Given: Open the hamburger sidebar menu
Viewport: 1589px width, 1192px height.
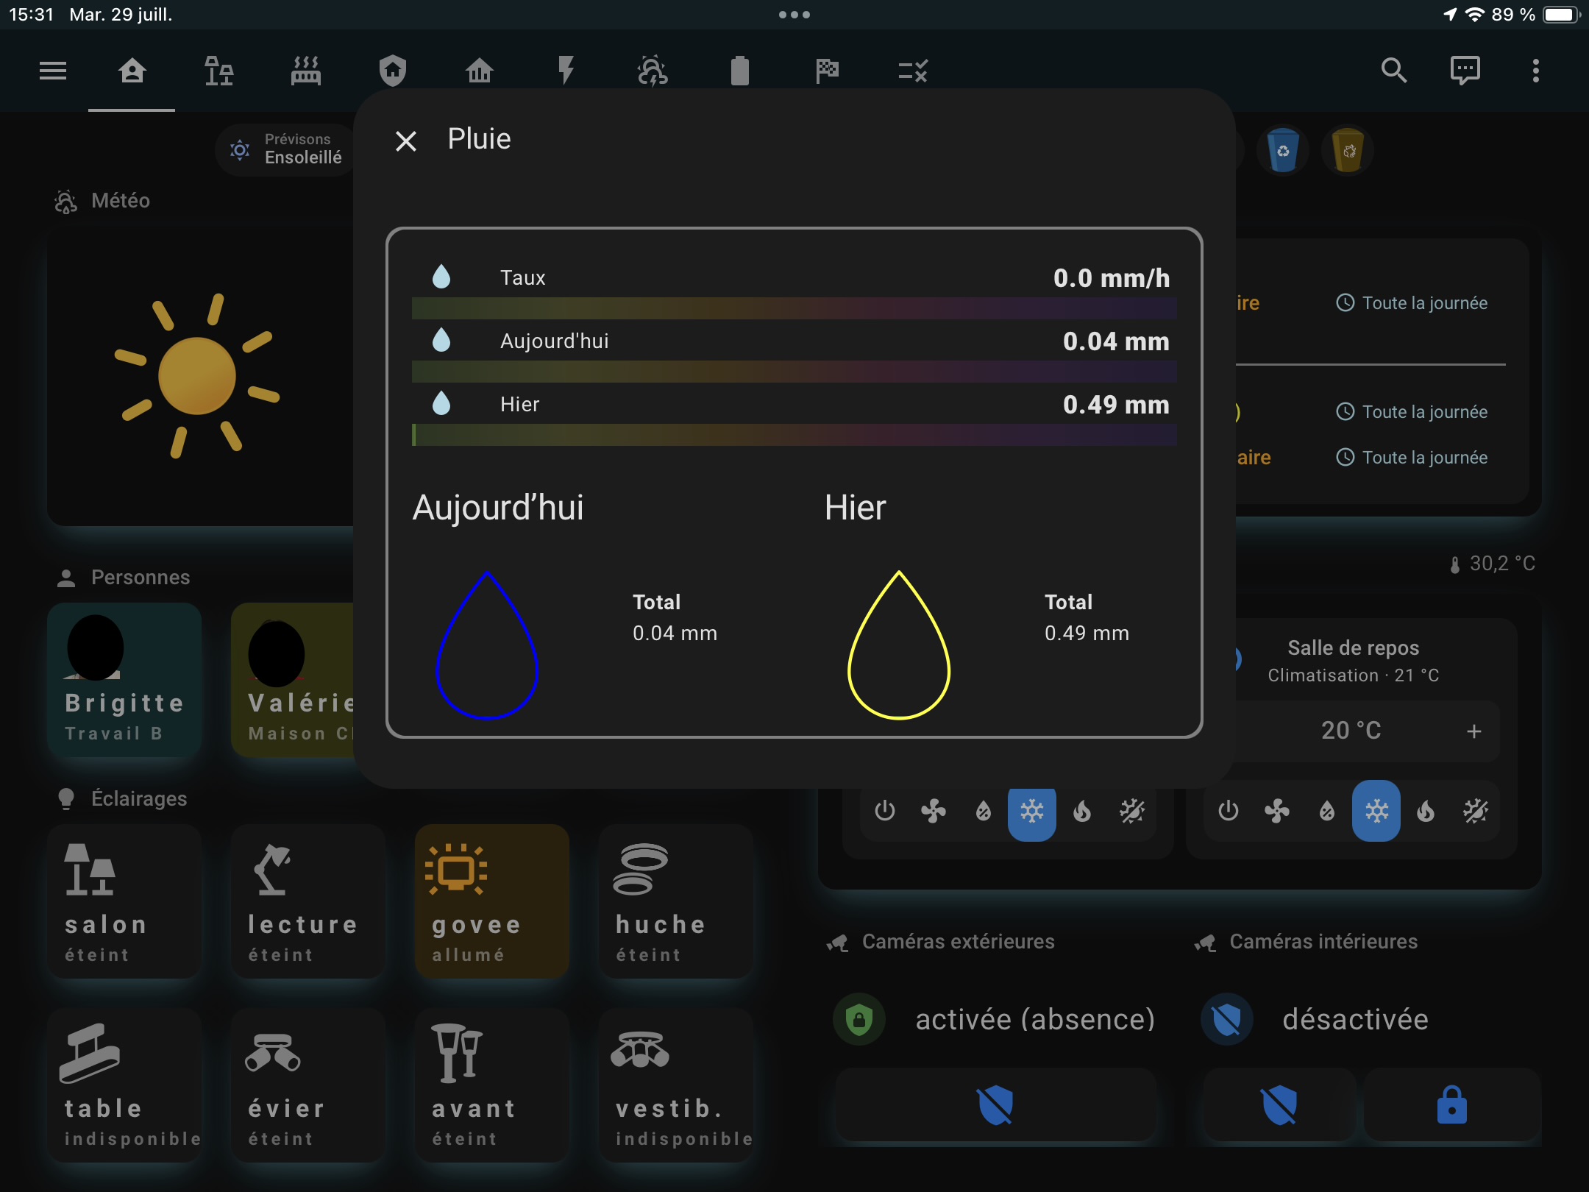Looking at the screenshot, I should pos(53,71).
